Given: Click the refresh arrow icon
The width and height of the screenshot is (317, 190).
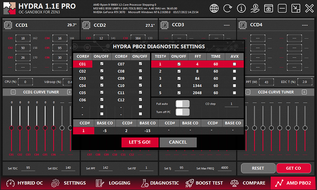Looking at the screenshot, I should point(228,8).
